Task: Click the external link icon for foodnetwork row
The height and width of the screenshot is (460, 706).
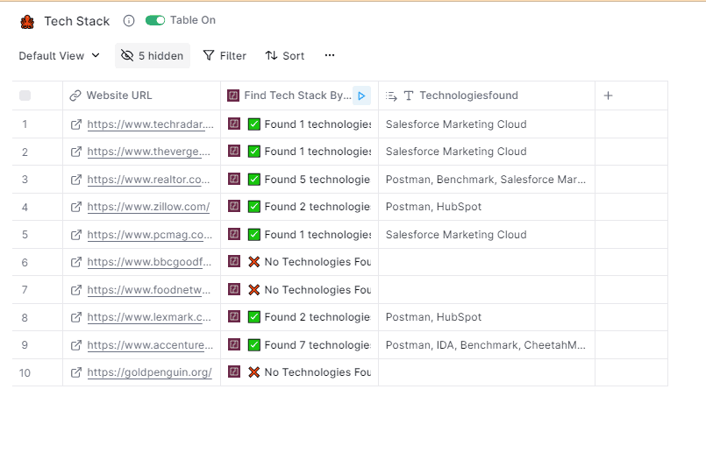Action: pos(76,290)
